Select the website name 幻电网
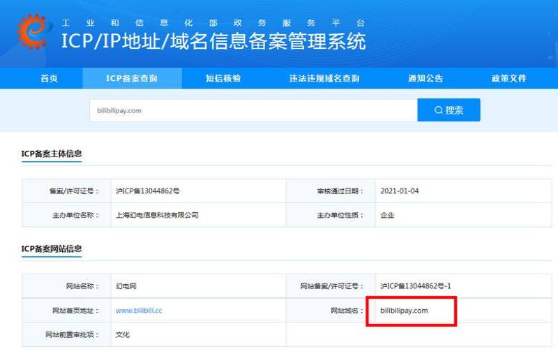Viewport: 558px width, 349px height. (126, 286)
